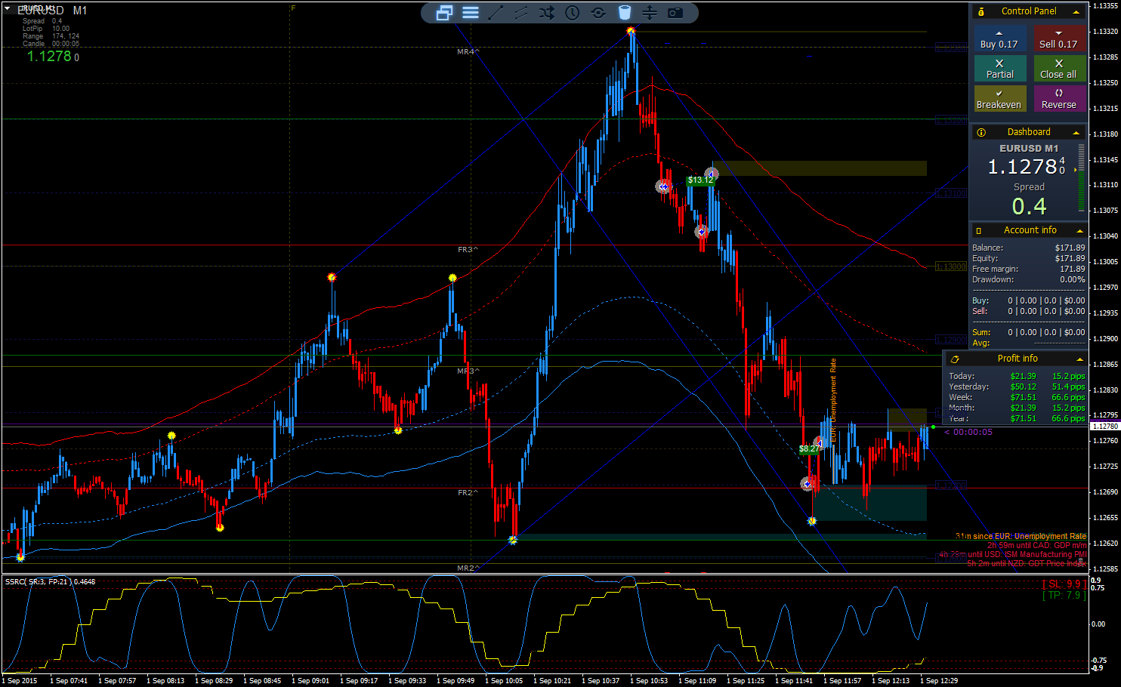The width and height of the screenshot is (1121, 687).
Task: Click the Balance $171.89 row
Action: coord(1028,248)
